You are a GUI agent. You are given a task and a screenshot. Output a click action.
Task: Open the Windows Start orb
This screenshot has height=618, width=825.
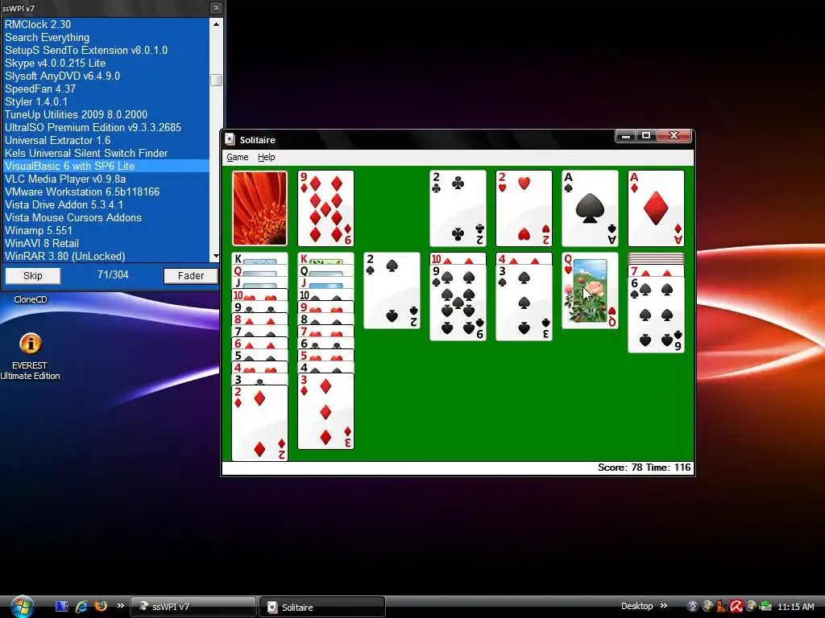22,607
